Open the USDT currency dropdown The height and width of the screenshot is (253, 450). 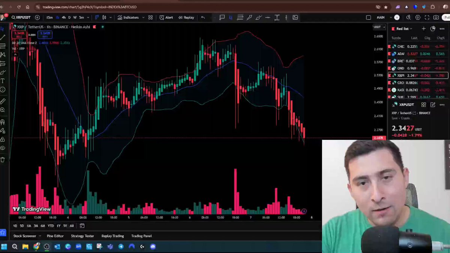tap(379, 27)
